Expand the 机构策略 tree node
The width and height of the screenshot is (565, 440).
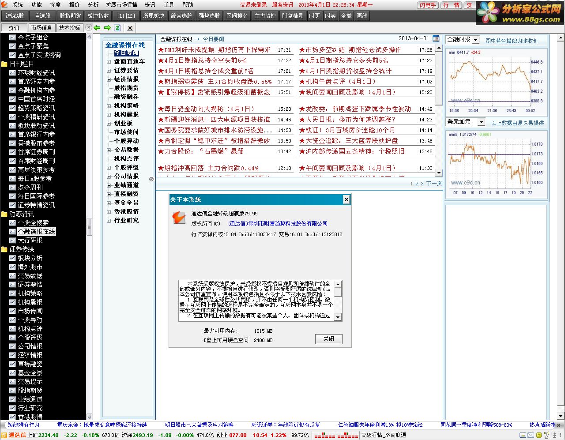(109, 106)
